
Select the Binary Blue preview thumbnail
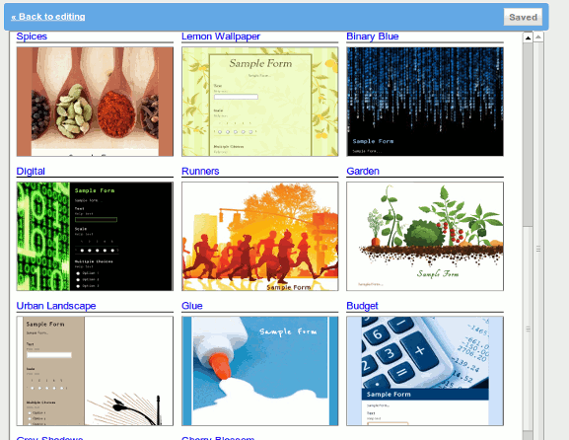point(425,102)
